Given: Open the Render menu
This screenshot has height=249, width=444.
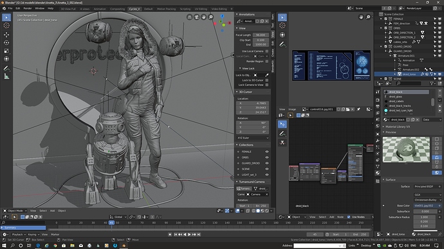Looking at the screenshot, I should click(x=28, y=8).
